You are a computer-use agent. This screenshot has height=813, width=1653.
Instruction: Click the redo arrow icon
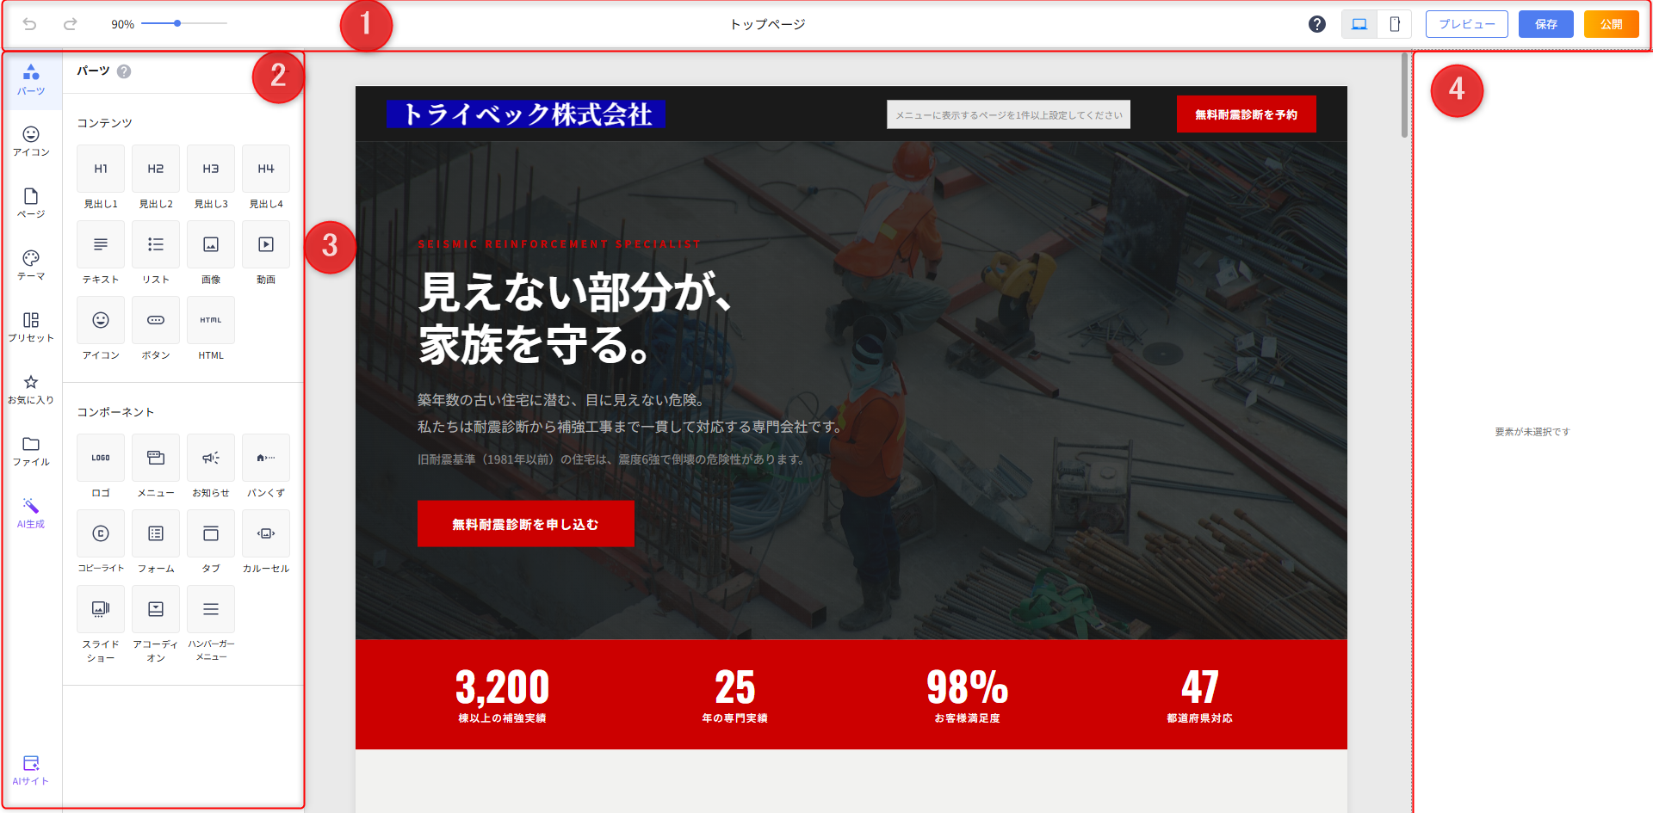(x=71, y=24)
